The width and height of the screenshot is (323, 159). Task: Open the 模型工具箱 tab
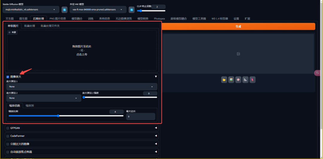(199, 19)
